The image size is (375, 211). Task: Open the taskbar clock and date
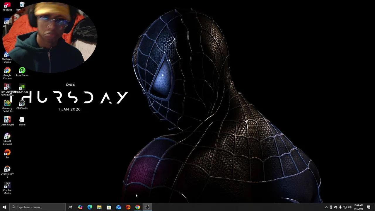358,207
